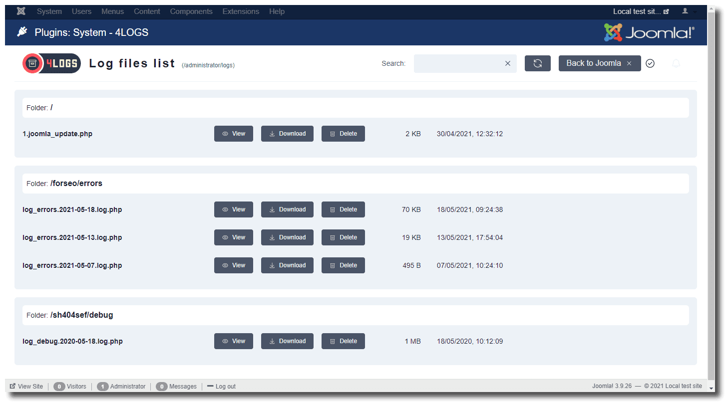The image size is (725, 402).
Task: Click the 495 B file size
Action: [412, 265]
